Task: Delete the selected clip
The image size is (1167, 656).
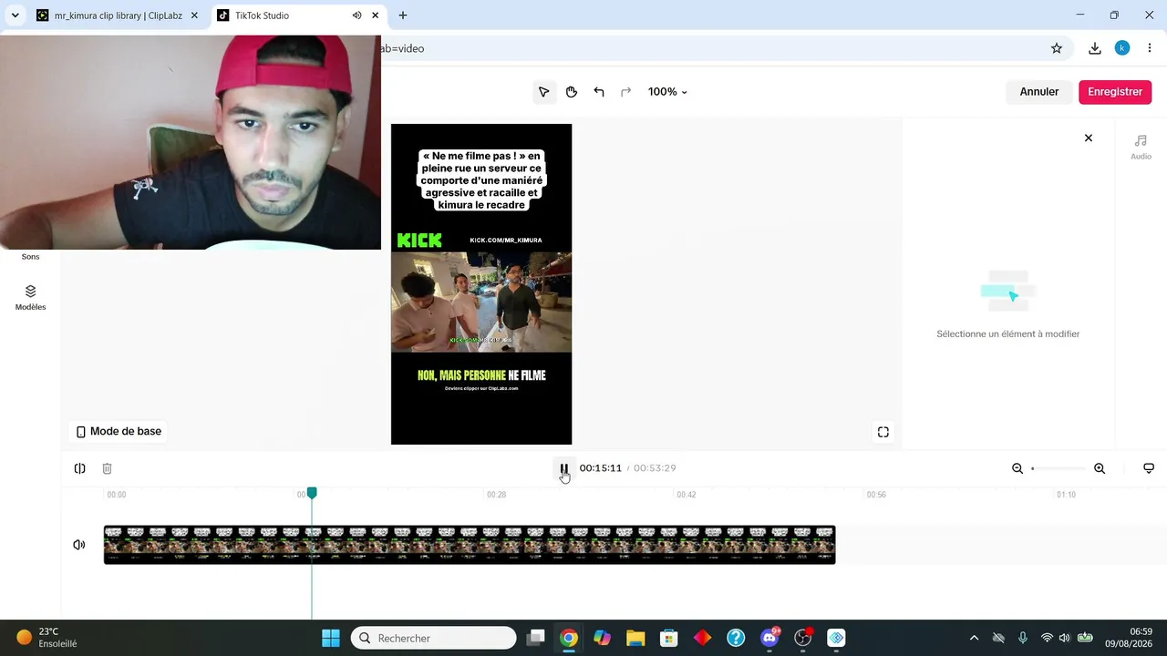Action: 107,468
